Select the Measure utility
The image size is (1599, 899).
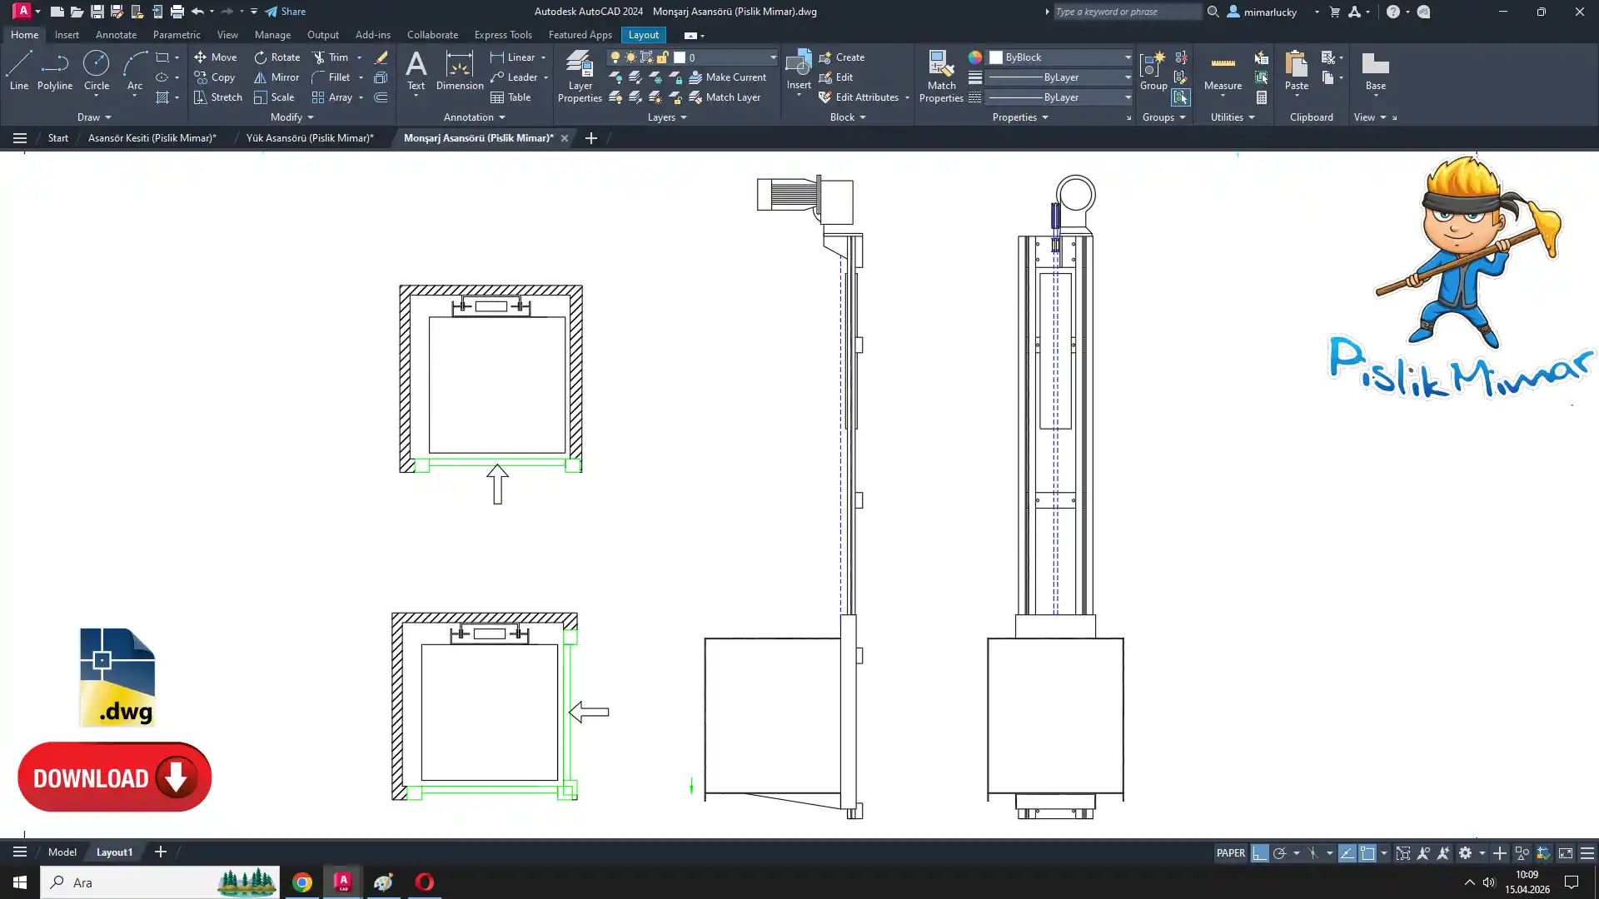click(x=1223, y=71)
